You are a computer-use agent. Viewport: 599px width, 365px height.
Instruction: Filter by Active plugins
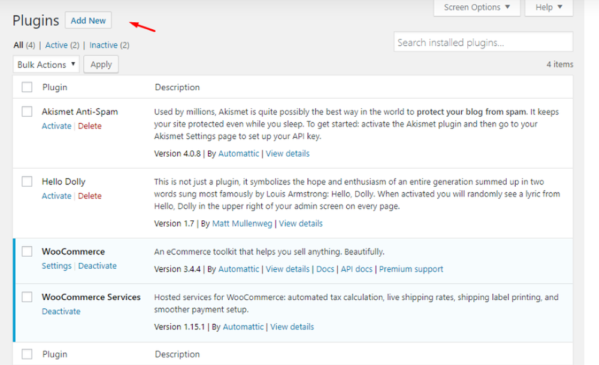[x=62, y=45]
